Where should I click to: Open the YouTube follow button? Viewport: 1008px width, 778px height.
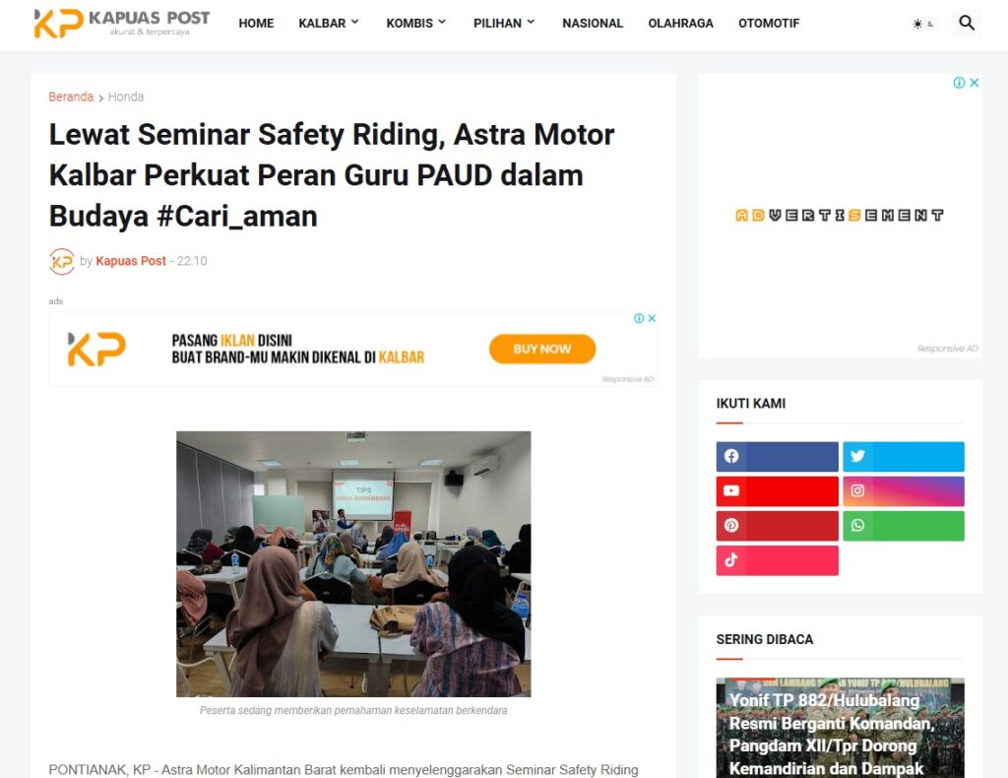point(778,491)
